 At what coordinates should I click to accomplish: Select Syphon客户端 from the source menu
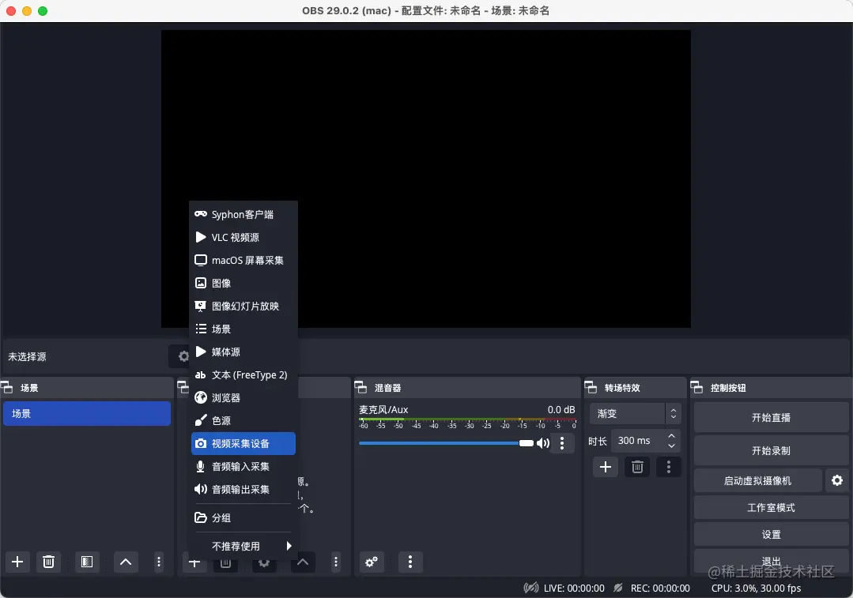(243, 214)
